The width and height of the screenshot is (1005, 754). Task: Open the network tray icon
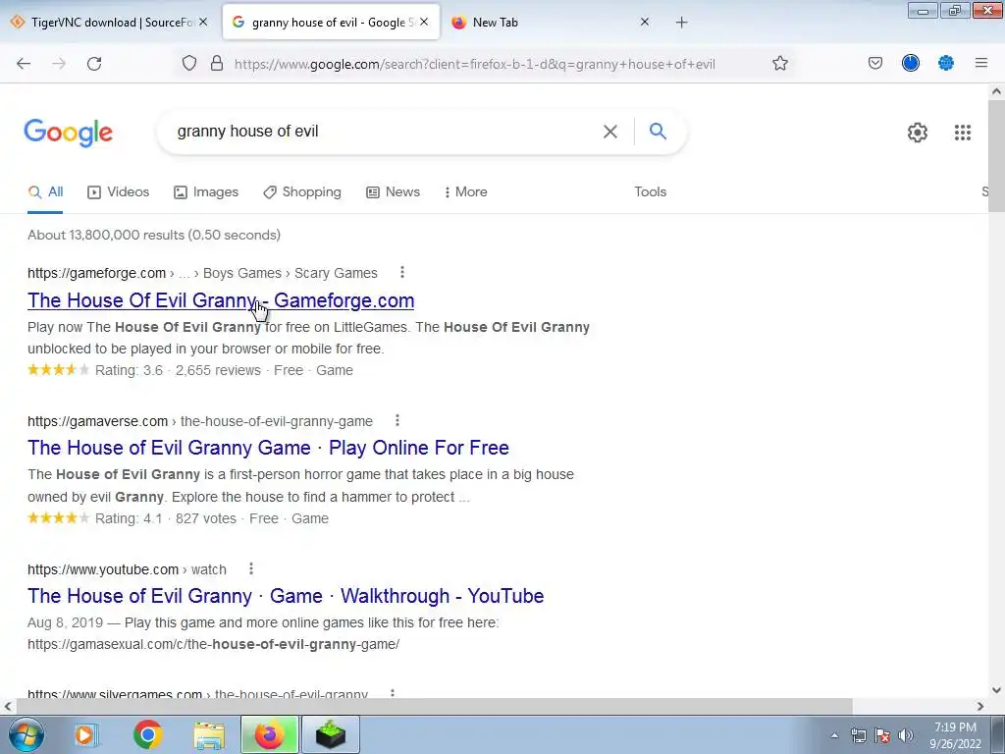pos(858,735)
